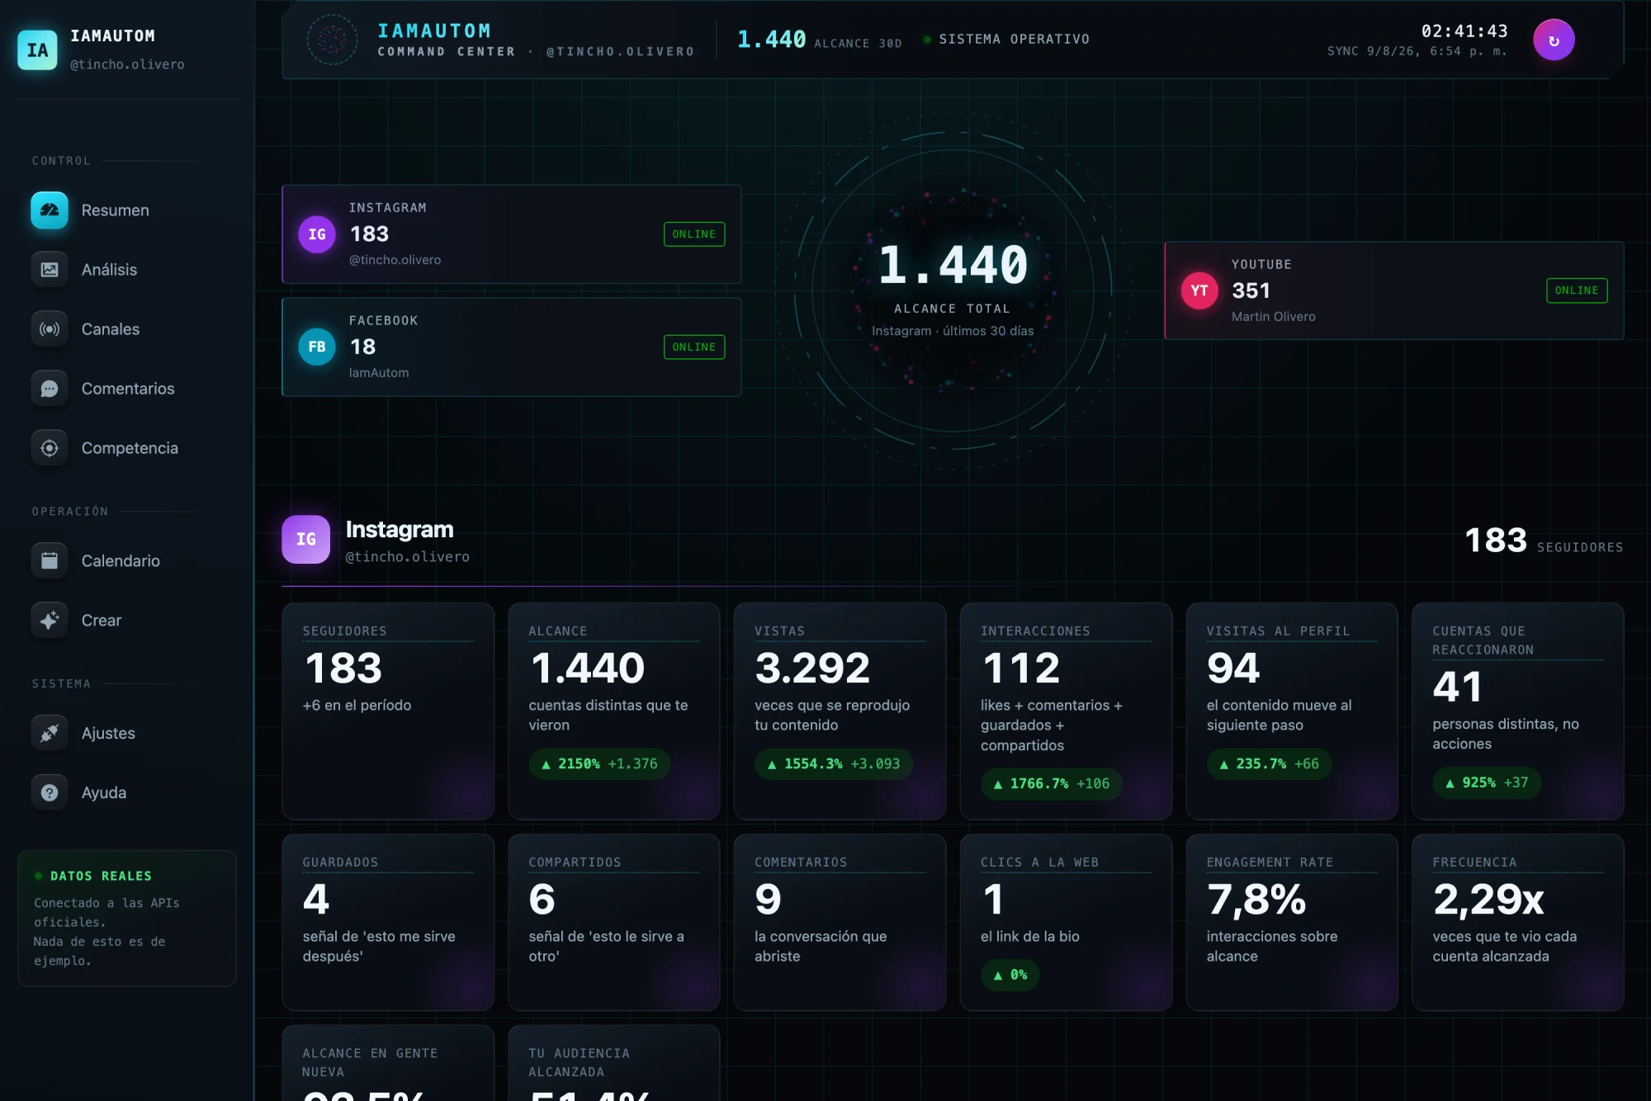Viewport: 1651px width, 1101px height.
Task: Open the Clics a la Web card
Action: click(1066, 923)
